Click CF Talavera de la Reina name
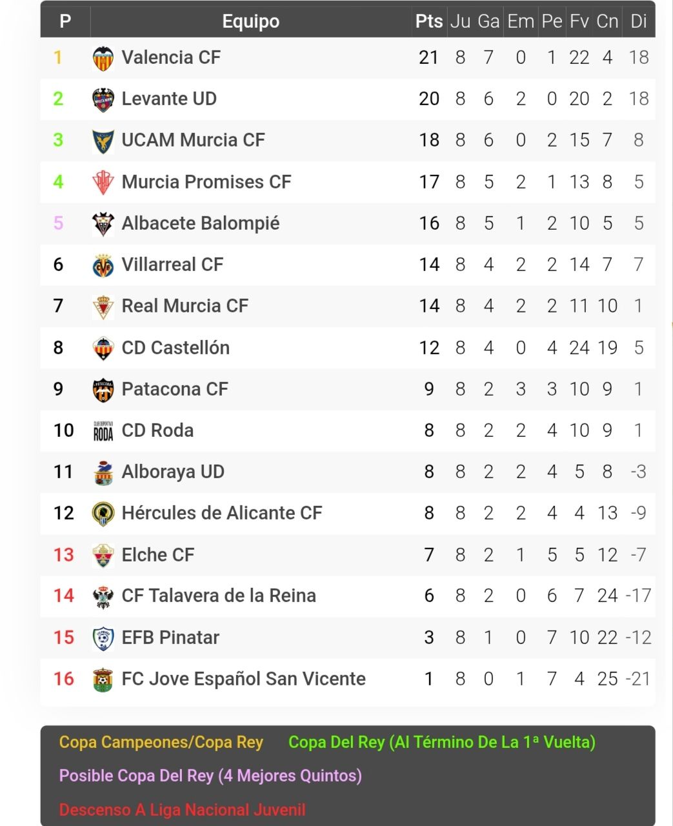The image size is (673, 826). 219,596
